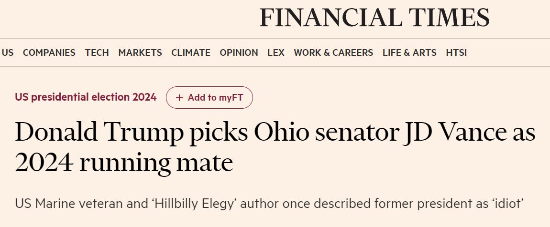Image resolution: width=550 pixels, height=227 pixels.
Task: Open the Life & Arts section
Action: pos(409,53)
